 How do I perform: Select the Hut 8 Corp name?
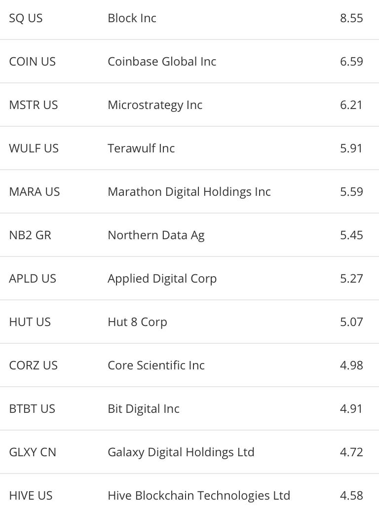[x=137, y=322]
